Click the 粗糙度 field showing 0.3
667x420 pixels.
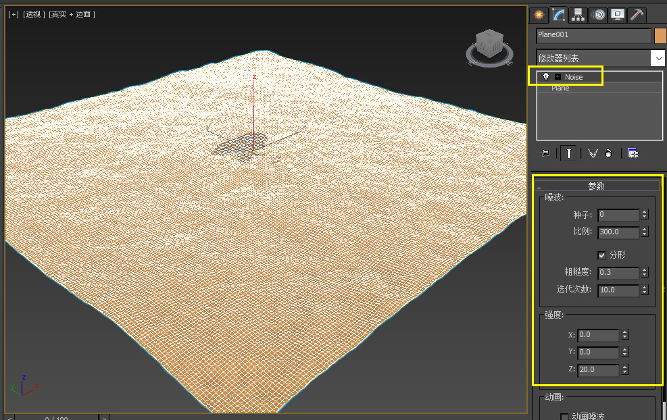pyautogui.click(x=618, y=273)
